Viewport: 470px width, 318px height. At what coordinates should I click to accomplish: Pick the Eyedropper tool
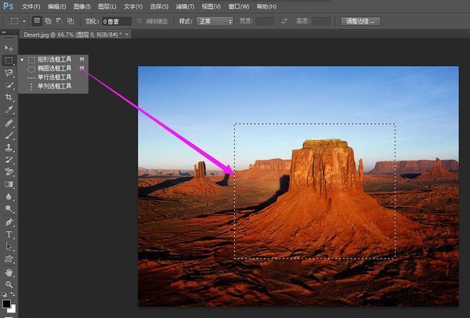click(9, 110)
